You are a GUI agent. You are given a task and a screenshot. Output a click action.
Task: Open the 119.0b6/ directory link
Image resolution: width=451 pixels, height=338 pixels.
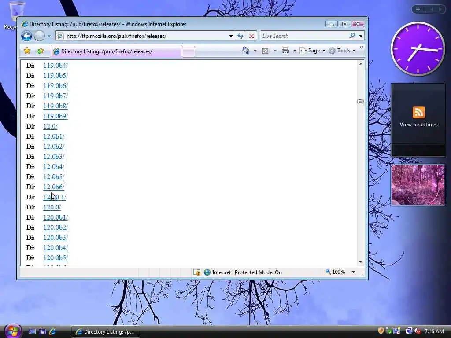[x=55, y=86]
